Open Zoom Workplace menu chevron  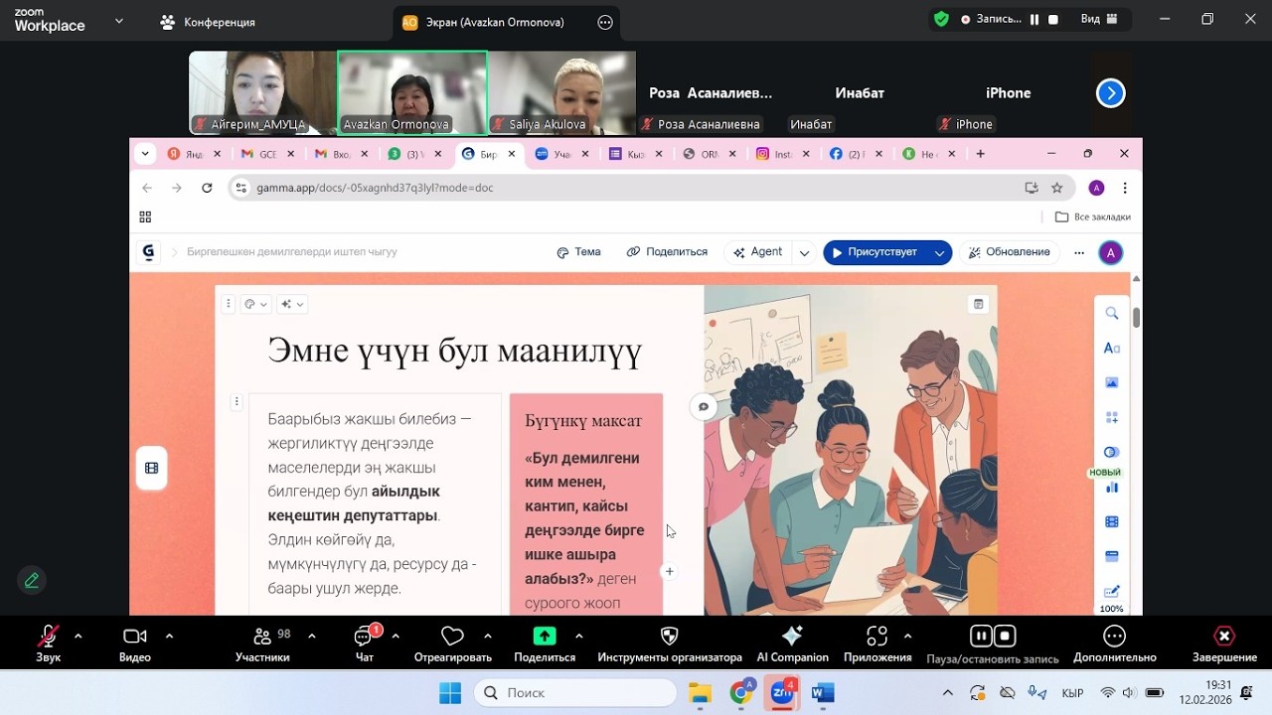click(119, 21)
